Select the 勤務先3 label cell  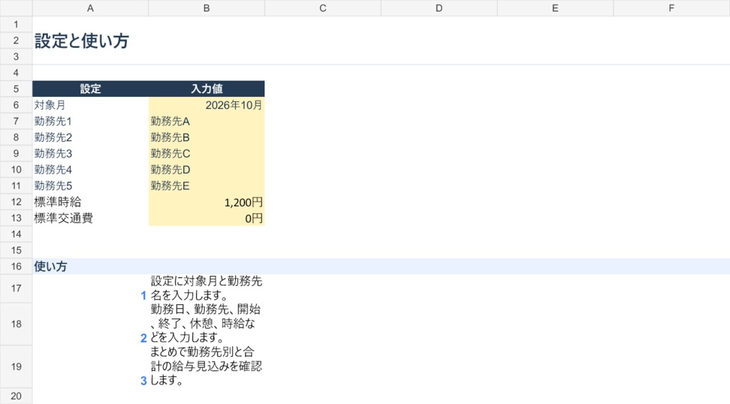point(91,153)
